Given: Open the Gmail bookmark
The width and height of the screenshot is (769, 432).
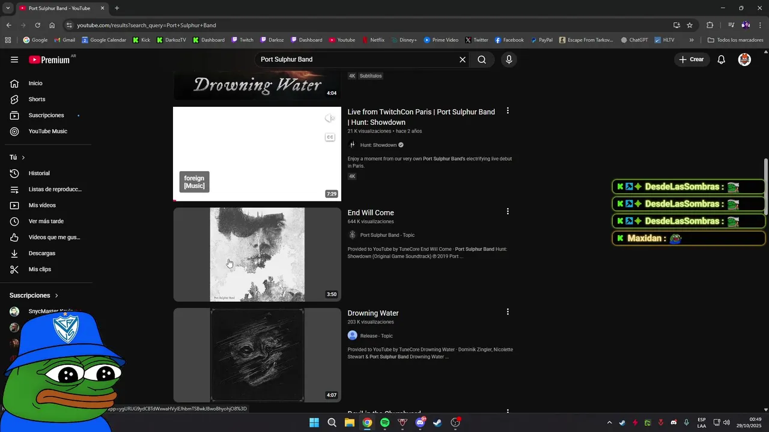Looking at the screenshot, I should (65, 40).
